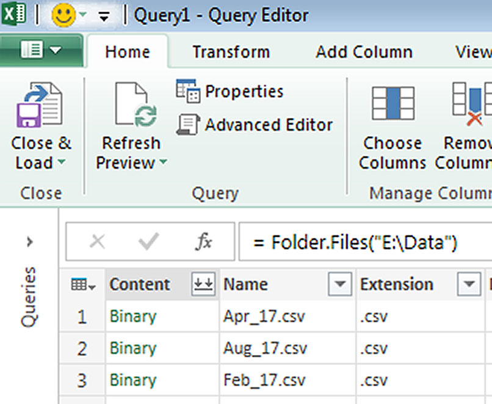
Task: Open the Extension column filter dropdown
Action: tap(468, 285)
